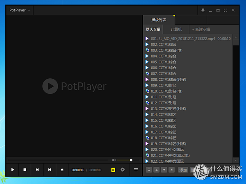Toggle the yellow playlist panel button
The height and width of the screenshot is (184, 246).
(113, 170)
